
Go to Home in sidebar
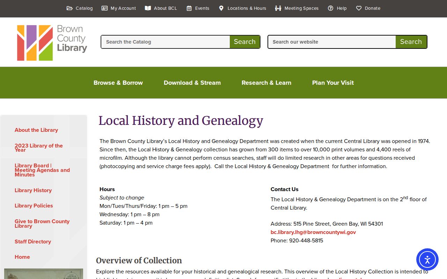point(22,257)
